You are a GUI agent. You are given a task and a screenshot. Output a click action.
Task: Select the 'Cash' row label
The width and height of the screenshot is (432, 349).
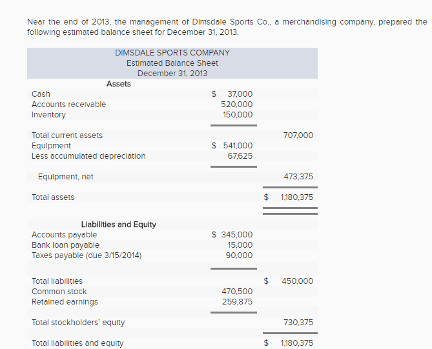(x=41, y=94)
